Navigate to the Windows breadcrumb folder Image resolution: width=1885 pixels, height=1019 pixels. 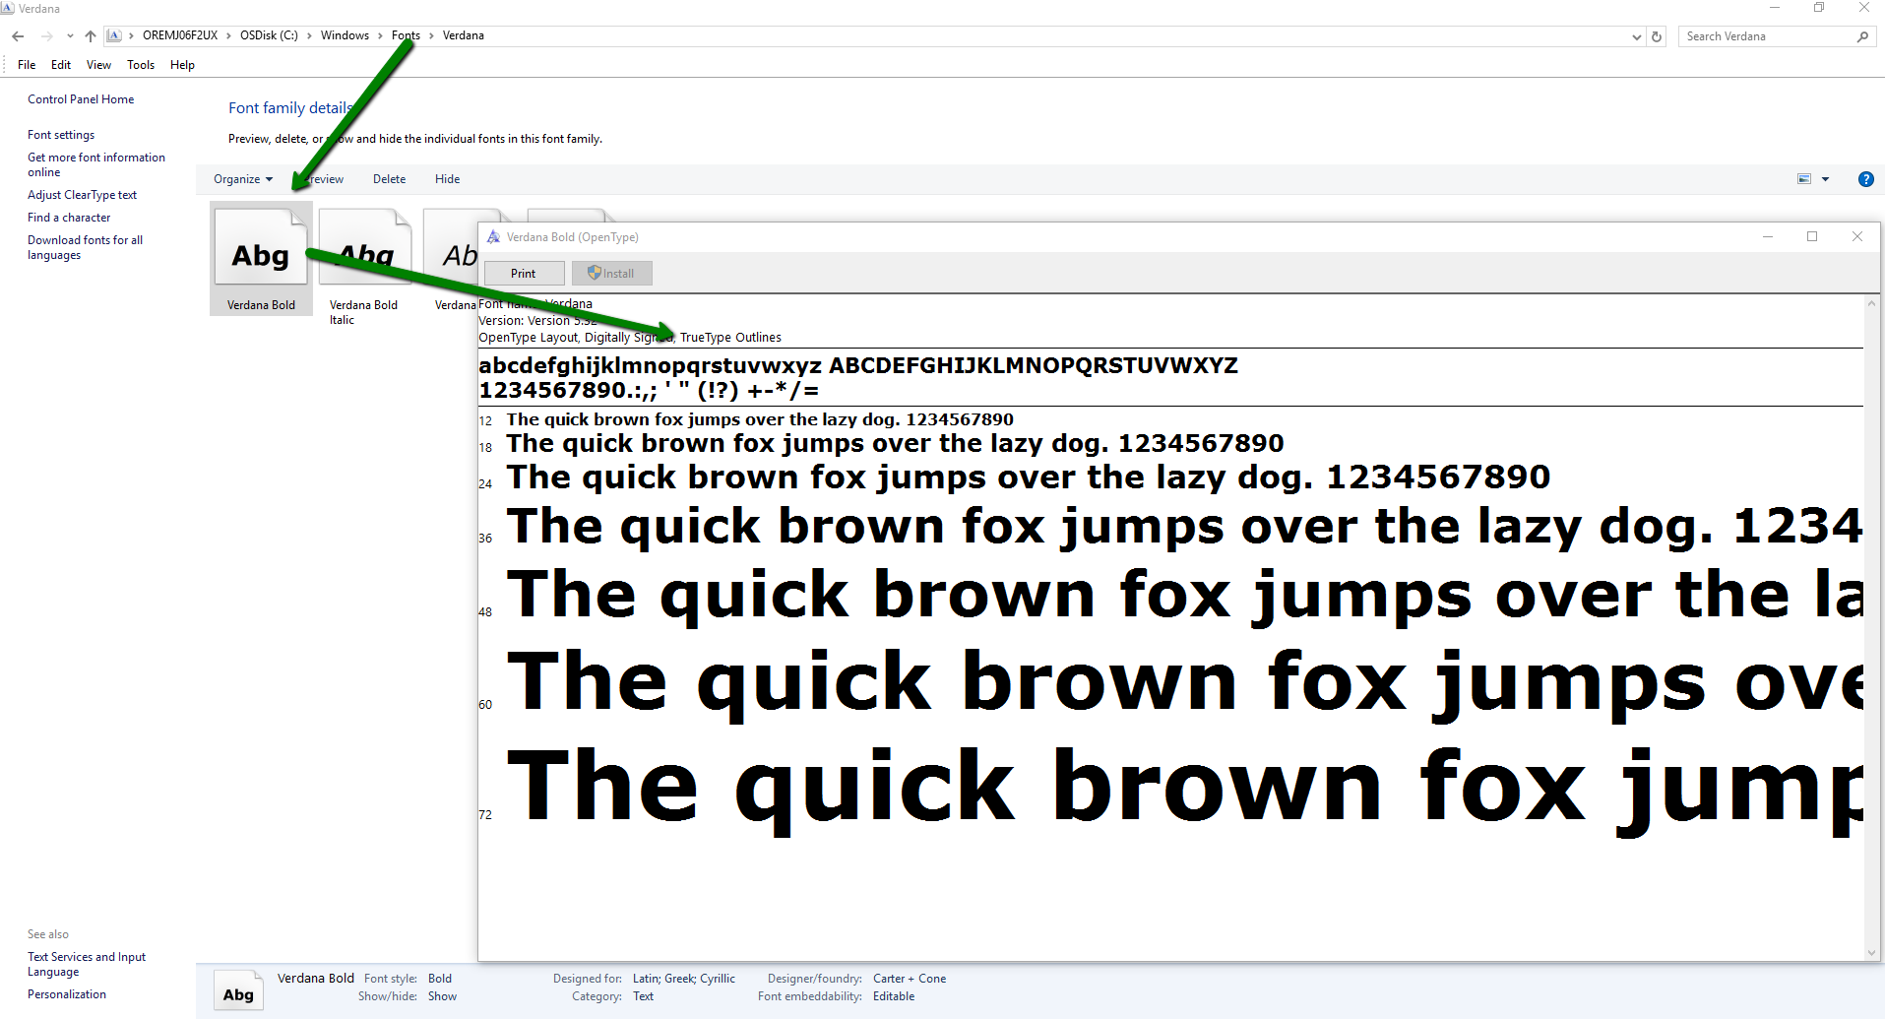click(x=345, y=35)
